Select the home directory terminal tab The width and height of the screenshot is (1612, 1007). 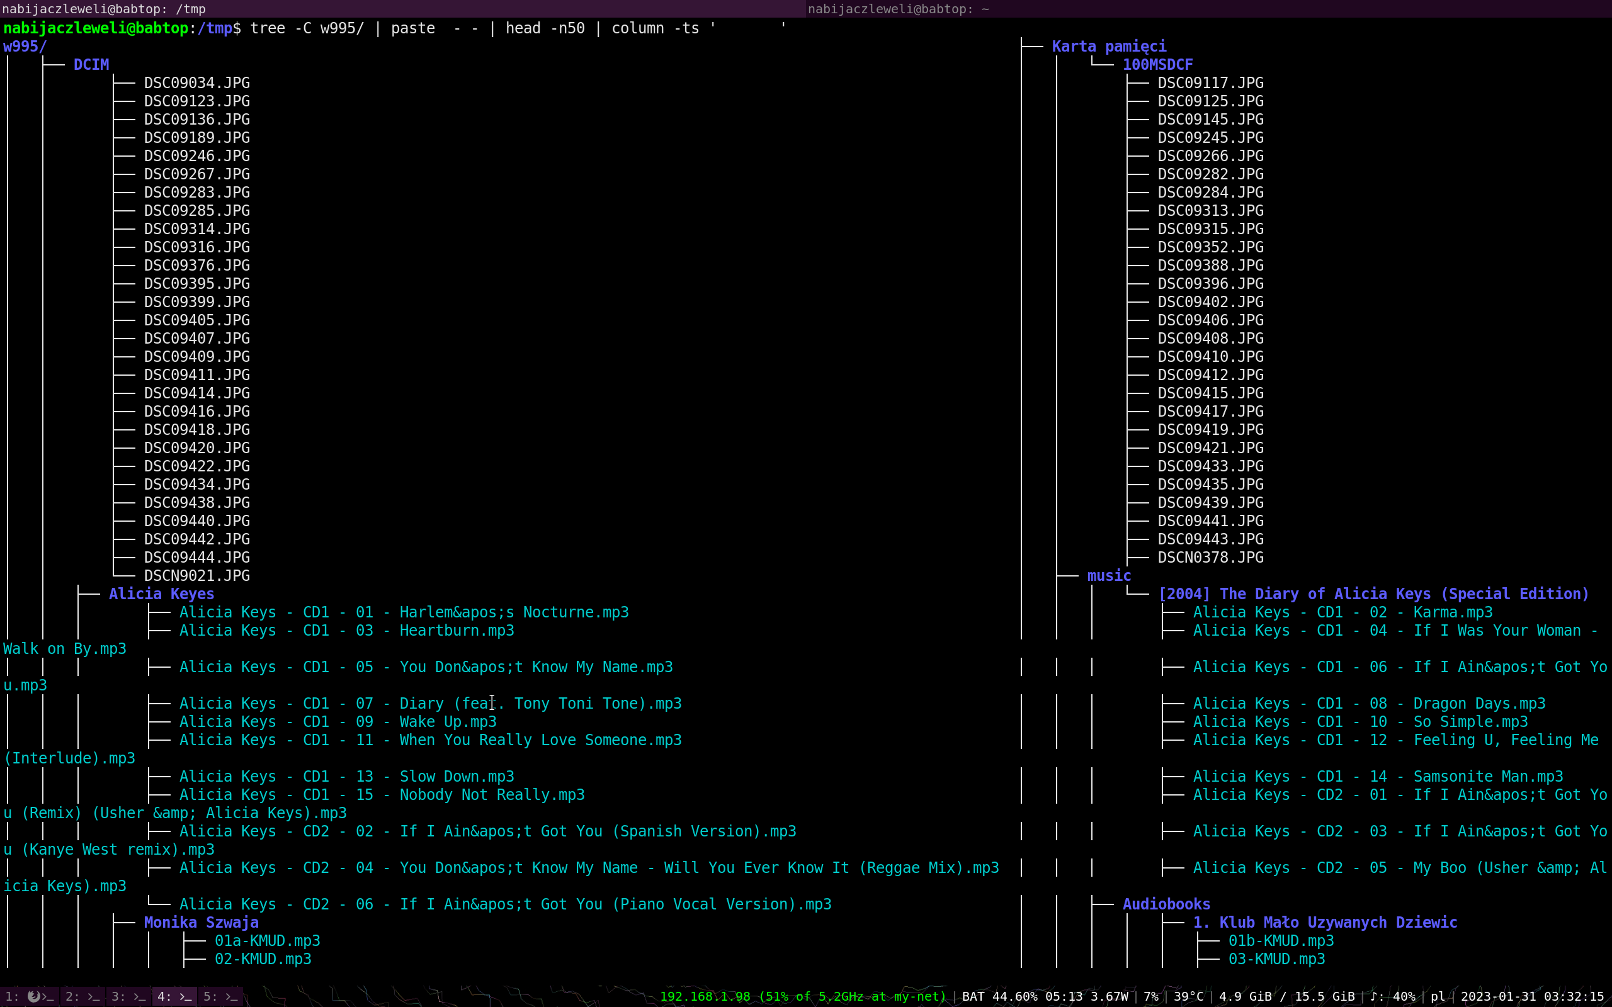click(1208, 9)
